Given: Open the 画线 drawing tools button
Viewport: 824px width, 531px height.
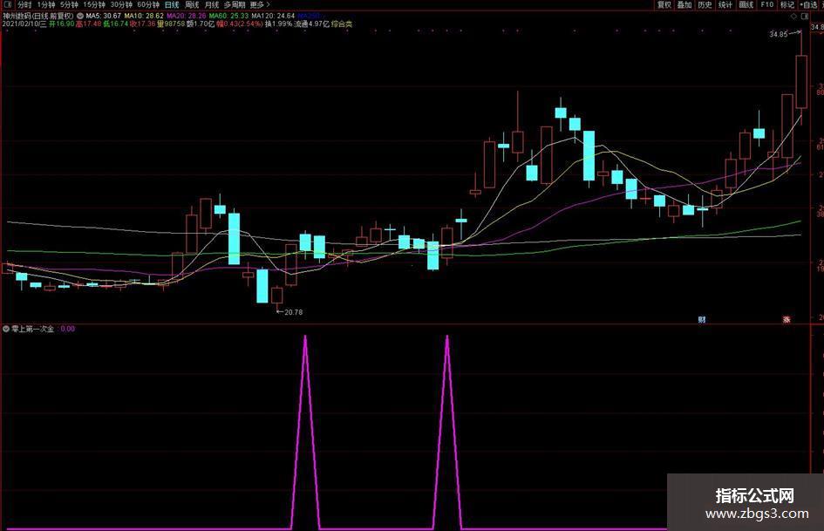Looking at the screenshot, I should tap(746, 4).
